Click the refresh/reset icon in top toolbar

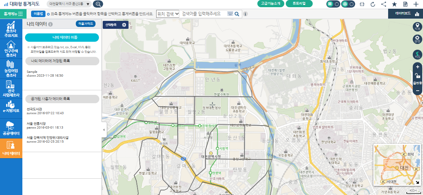[373, 4]
